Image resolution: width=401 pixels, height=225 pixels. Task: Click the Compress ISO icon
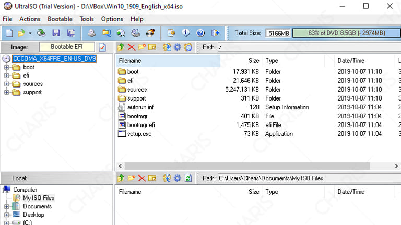coord(171,33)
